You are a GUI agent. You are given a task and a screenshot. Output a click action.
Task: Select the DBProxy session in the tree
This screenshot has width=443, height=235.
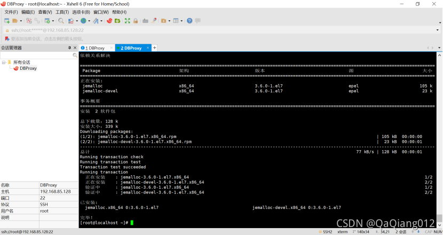28,68
